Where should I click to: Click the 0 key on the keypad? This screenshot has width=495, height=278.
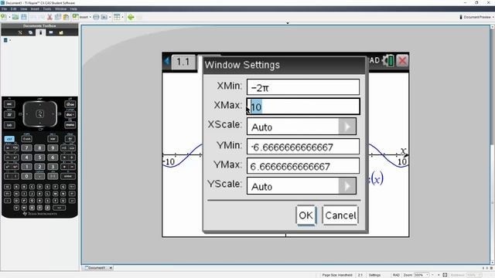coord(26,176)
